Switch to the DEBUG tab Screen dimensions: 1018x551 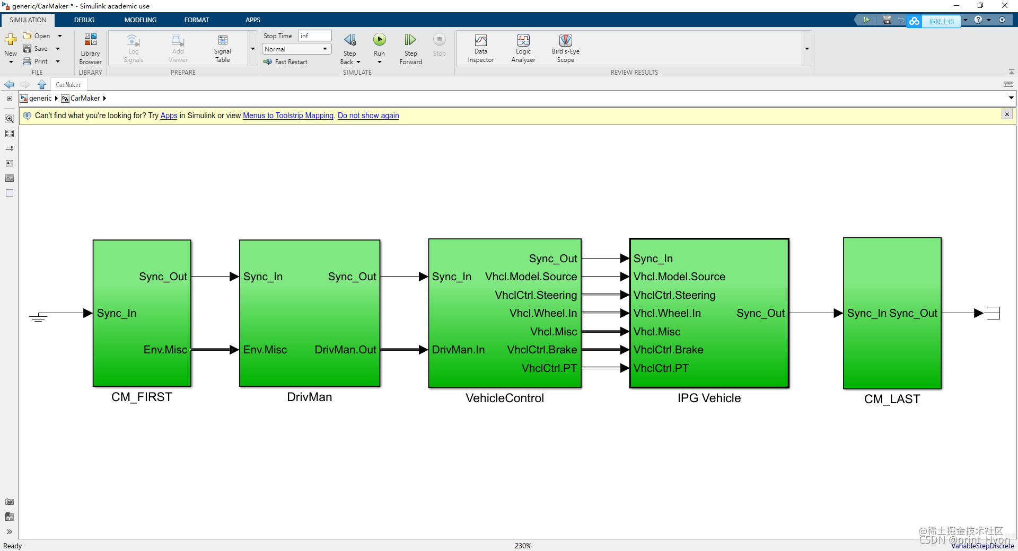coord(84,20)
